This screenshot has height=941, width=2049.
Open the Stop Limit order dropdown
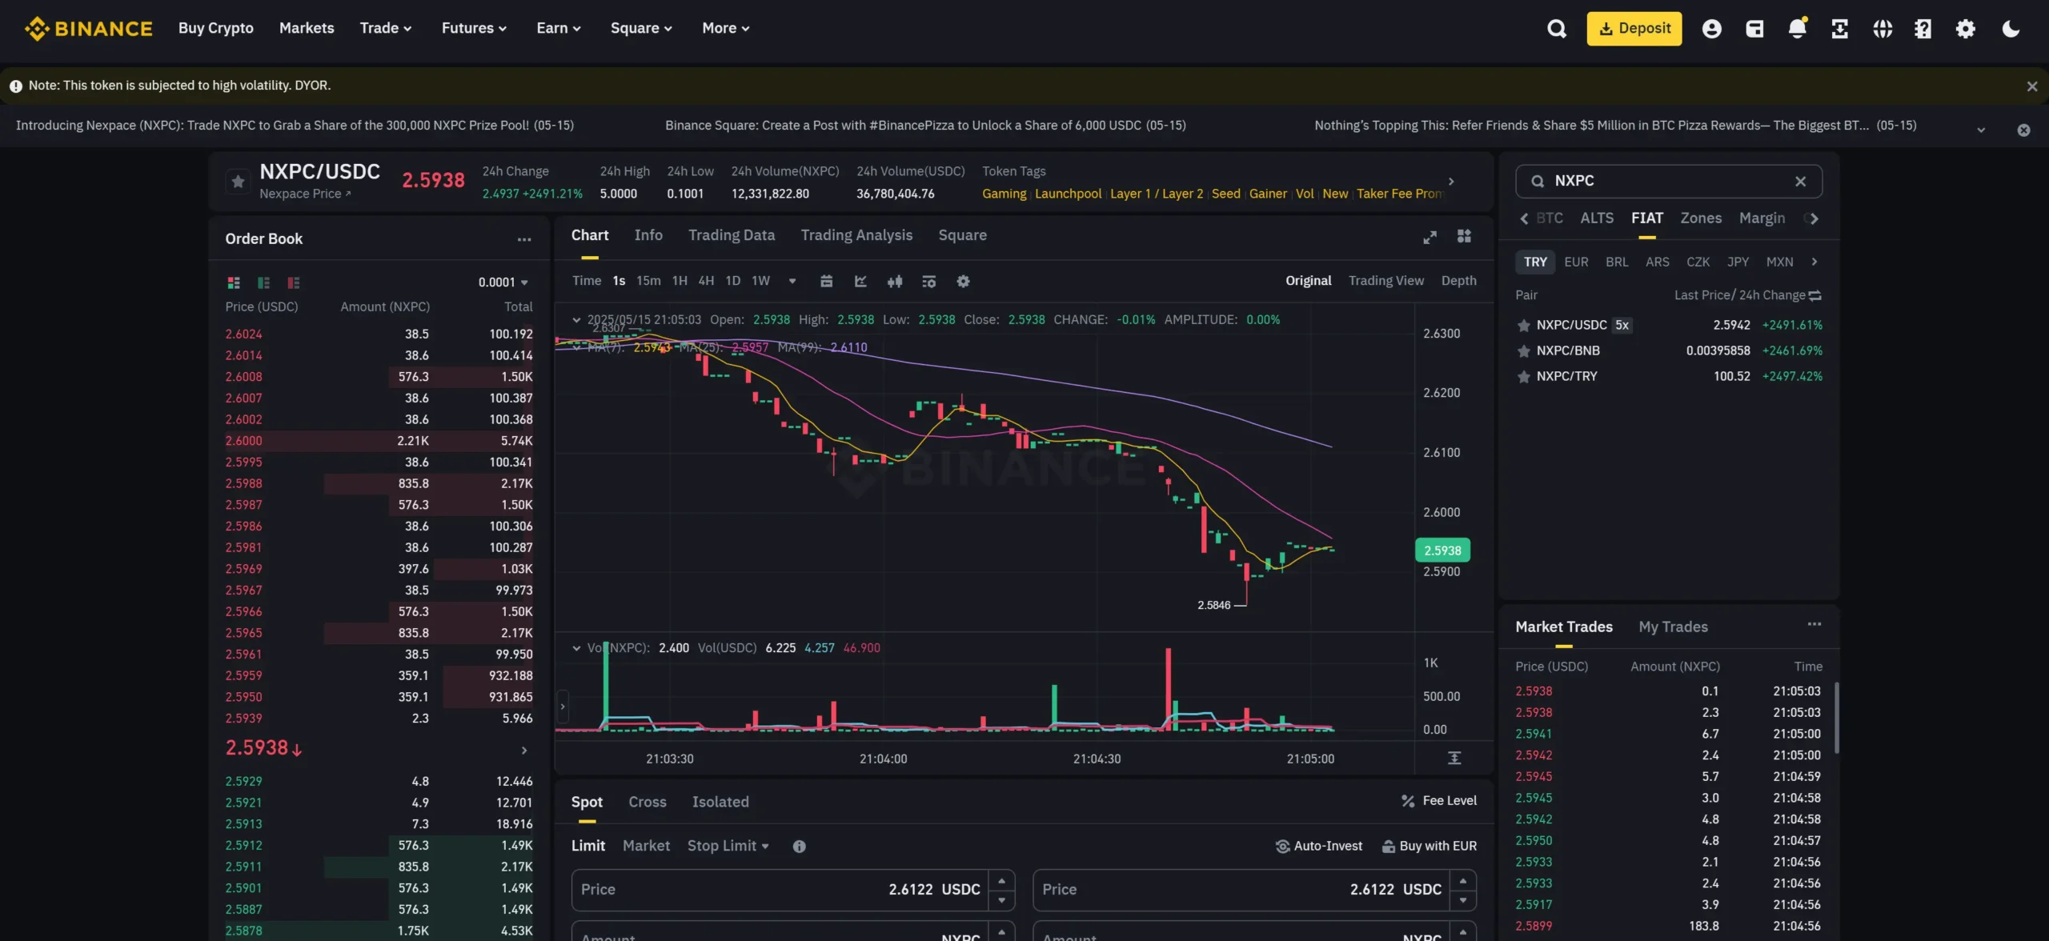point(728,846)
